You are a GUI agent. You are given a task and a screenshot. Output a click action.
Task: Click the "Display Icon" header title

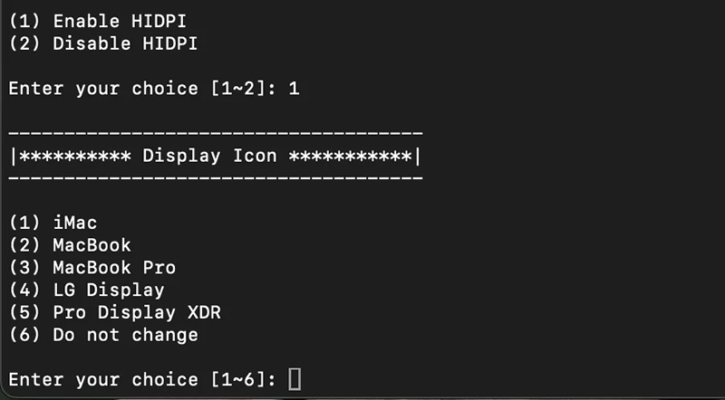[209, 157]
